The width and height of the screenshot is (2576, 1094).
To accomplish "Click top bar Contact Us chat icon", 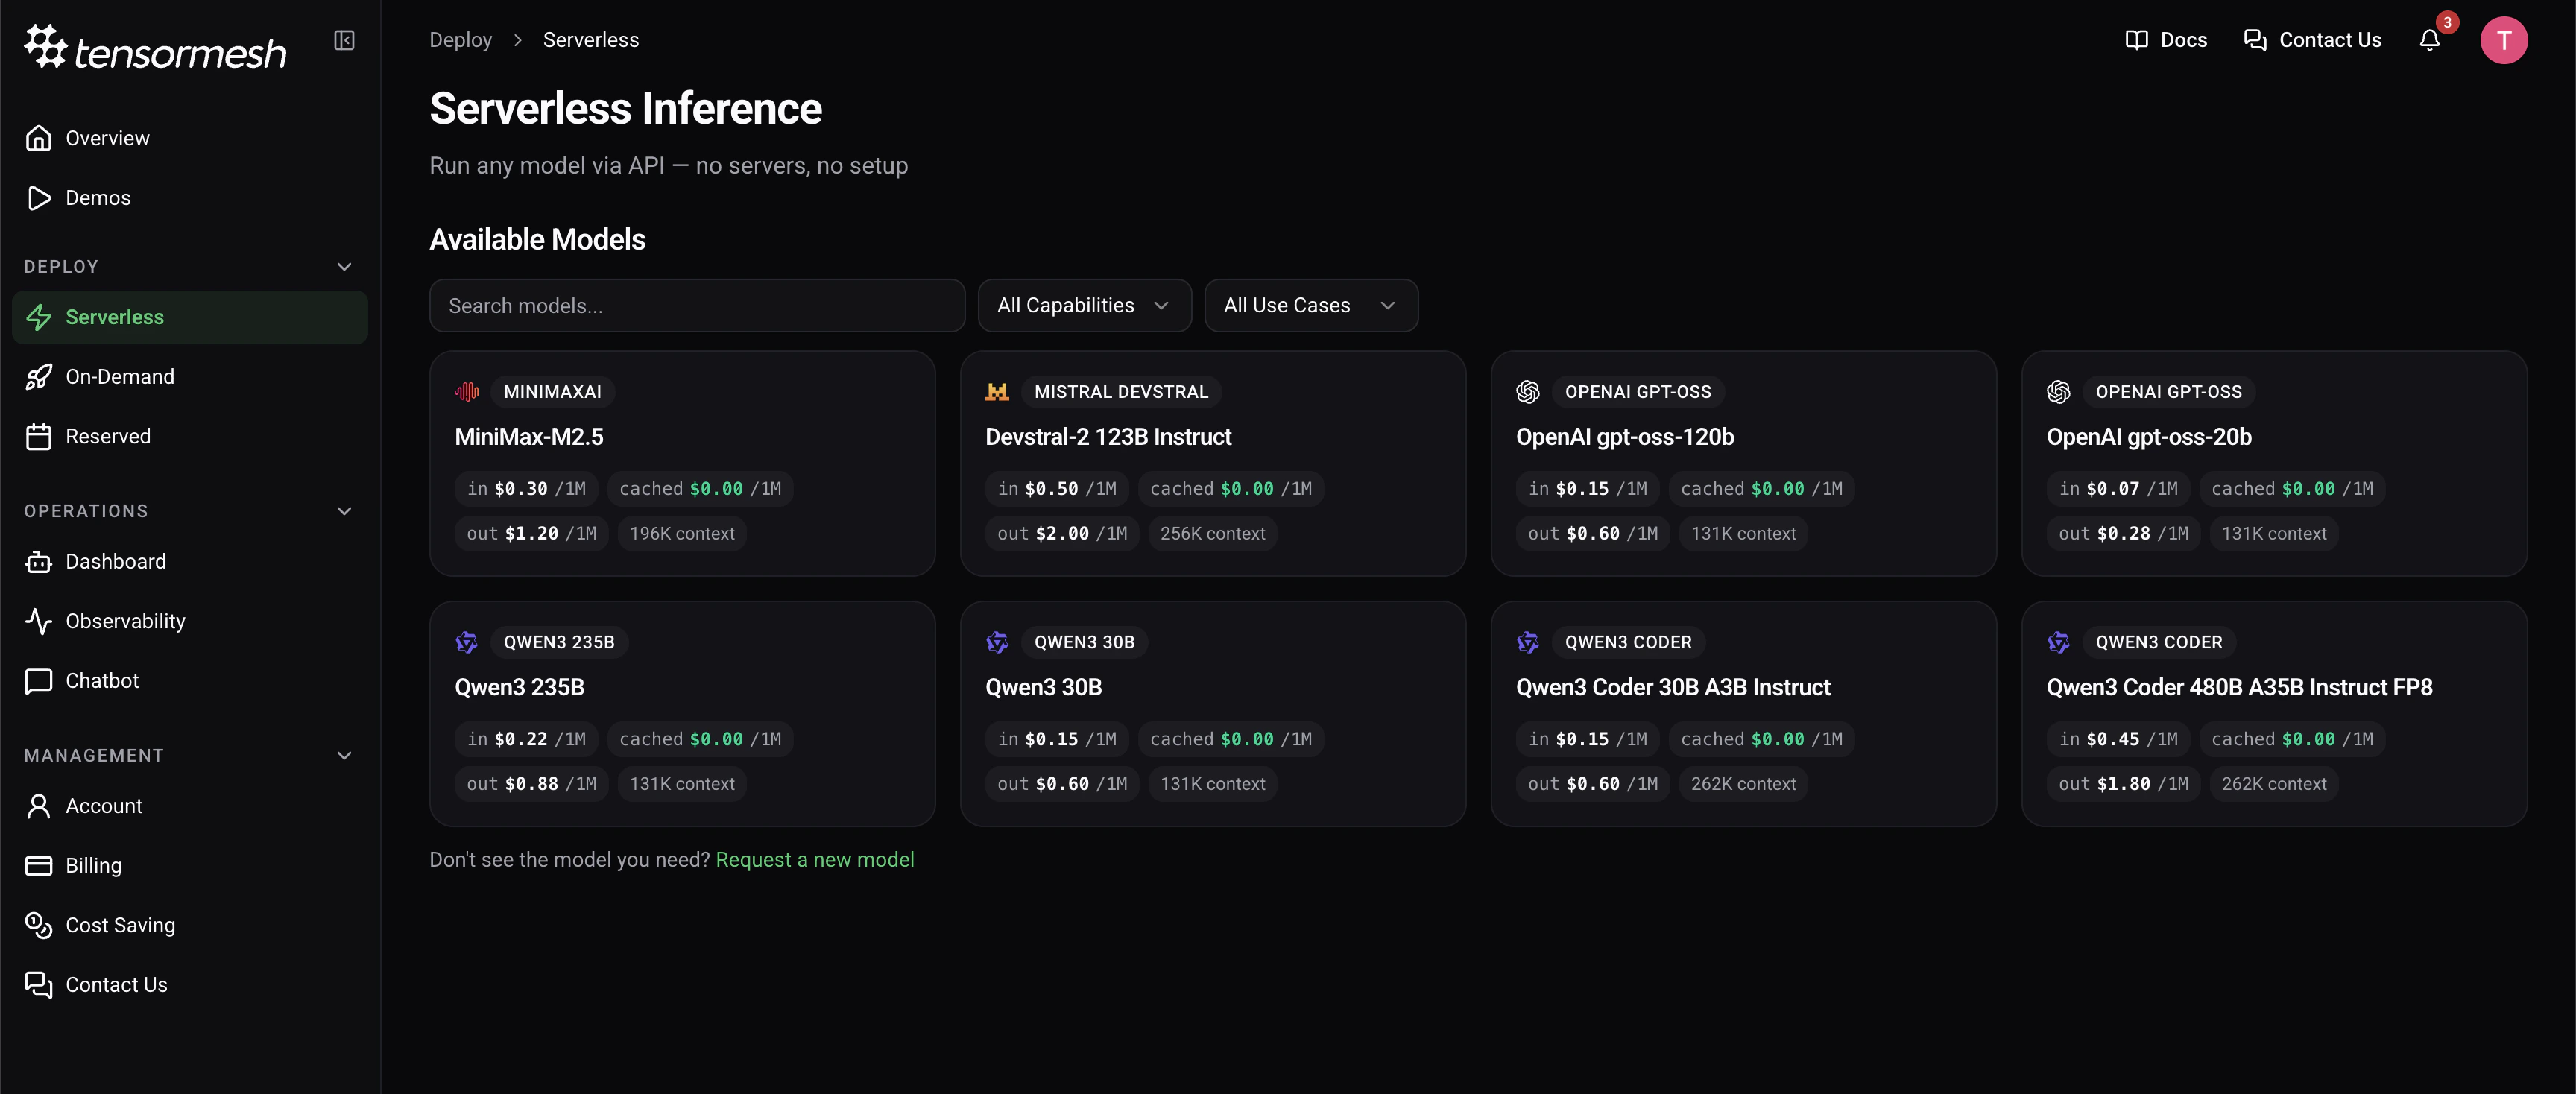I will click(x=2255, y=40).
